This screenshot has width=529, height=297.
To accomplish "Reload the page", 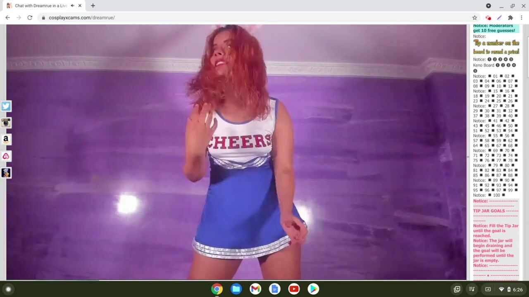I will pyautogui.click(x=30, y=18).
